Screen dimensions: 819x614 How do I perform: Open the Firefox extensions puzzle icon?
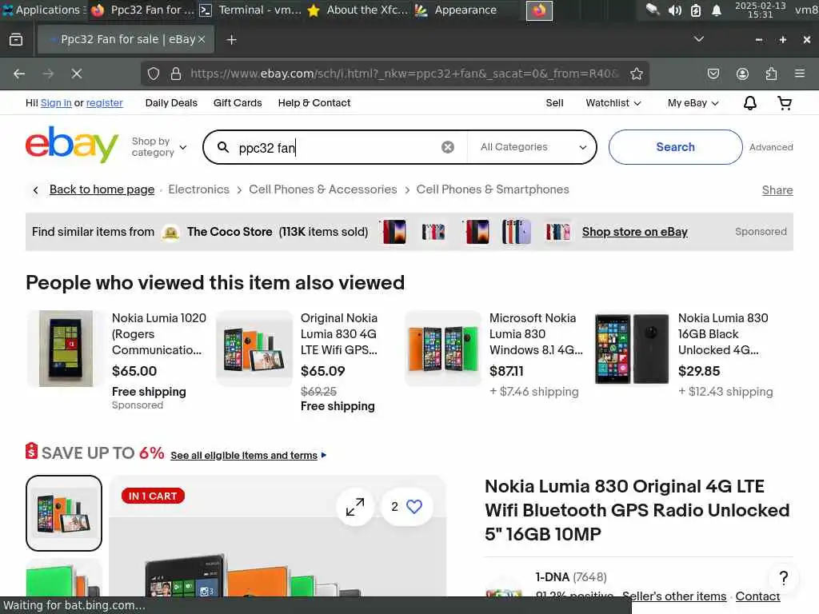tap(771, 74)
